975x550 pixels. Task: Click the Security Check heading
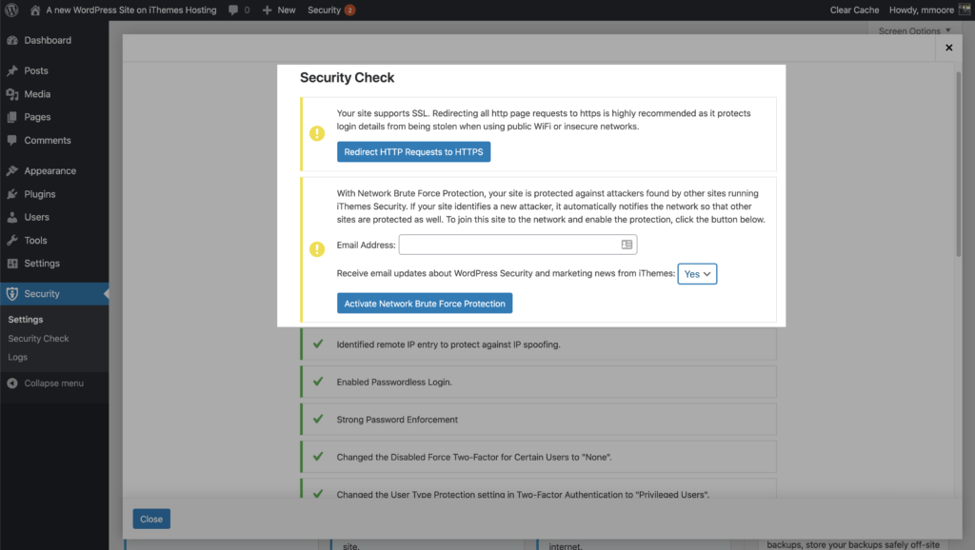pos(347,78)
